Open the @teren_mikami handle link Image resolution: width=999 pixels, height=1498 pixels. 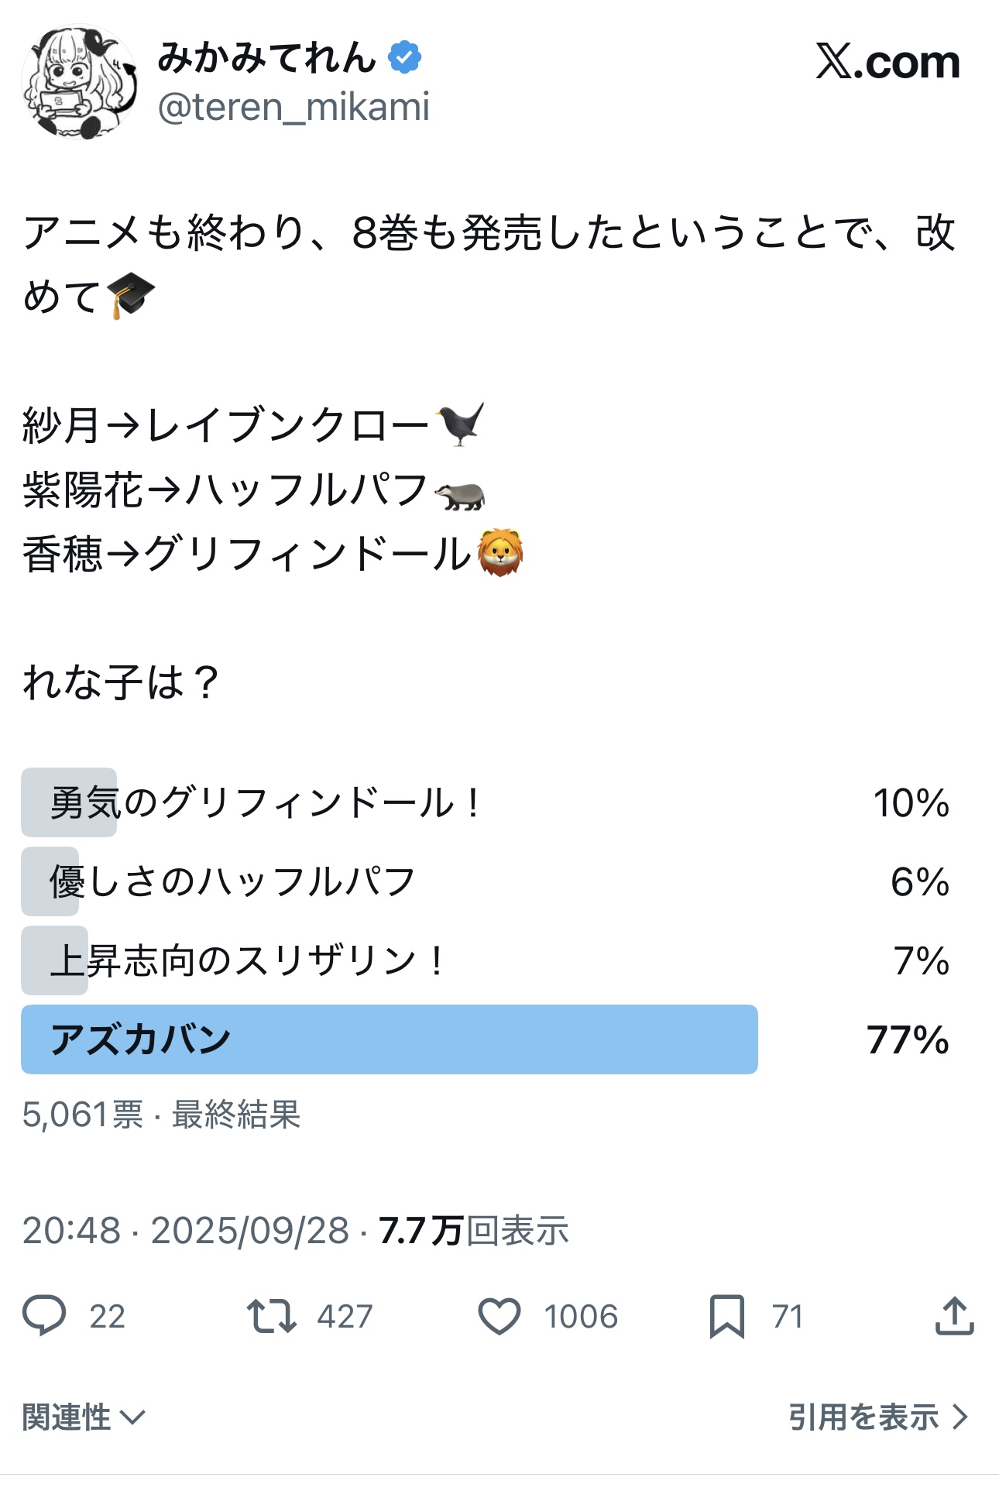[x=294, y=107]
